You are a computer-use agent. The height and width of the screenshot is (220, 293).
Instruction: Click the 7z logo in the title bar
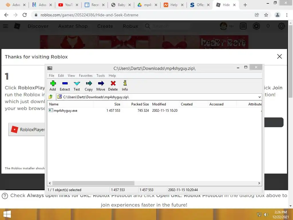coord(50,68)
